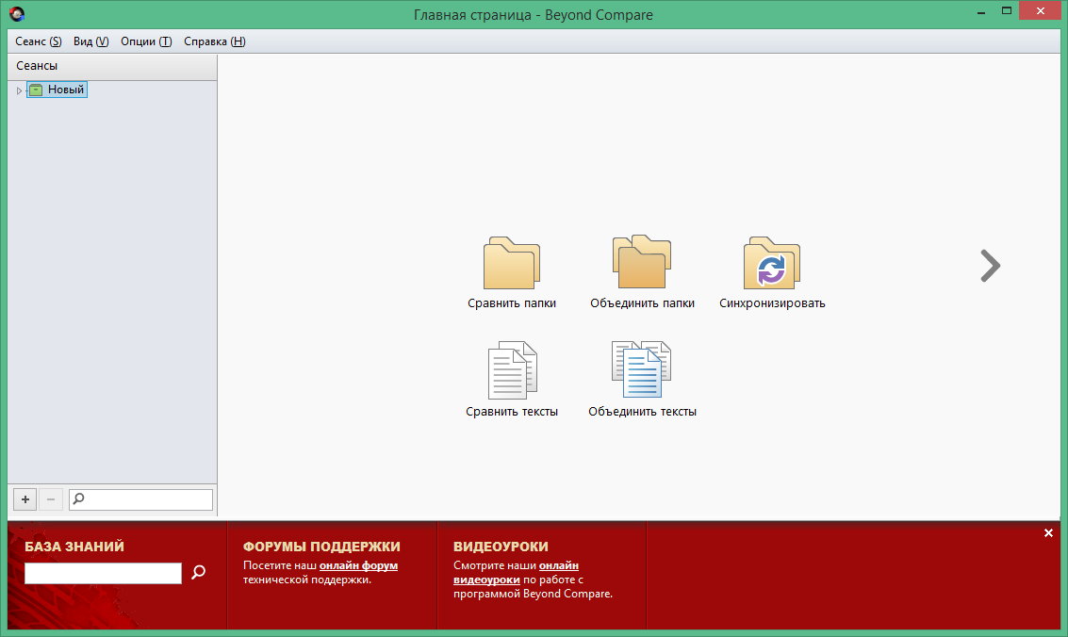The width and height of the screenshot is (1068, 637).
Task: Open the Вид menu
Action: pyautogui.click(x=90, y=41)
